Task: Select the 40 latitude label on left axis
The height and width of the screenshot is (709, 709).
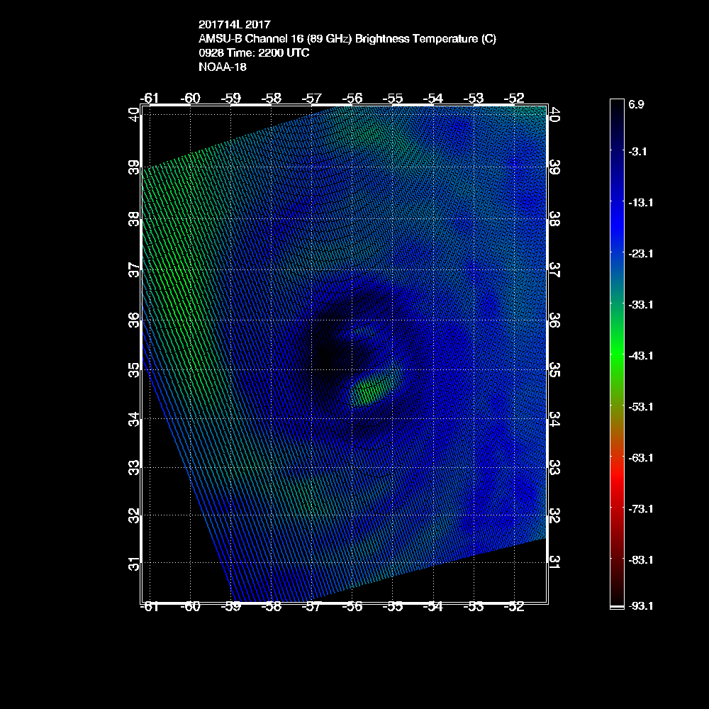Action: [x=133, y=114]
